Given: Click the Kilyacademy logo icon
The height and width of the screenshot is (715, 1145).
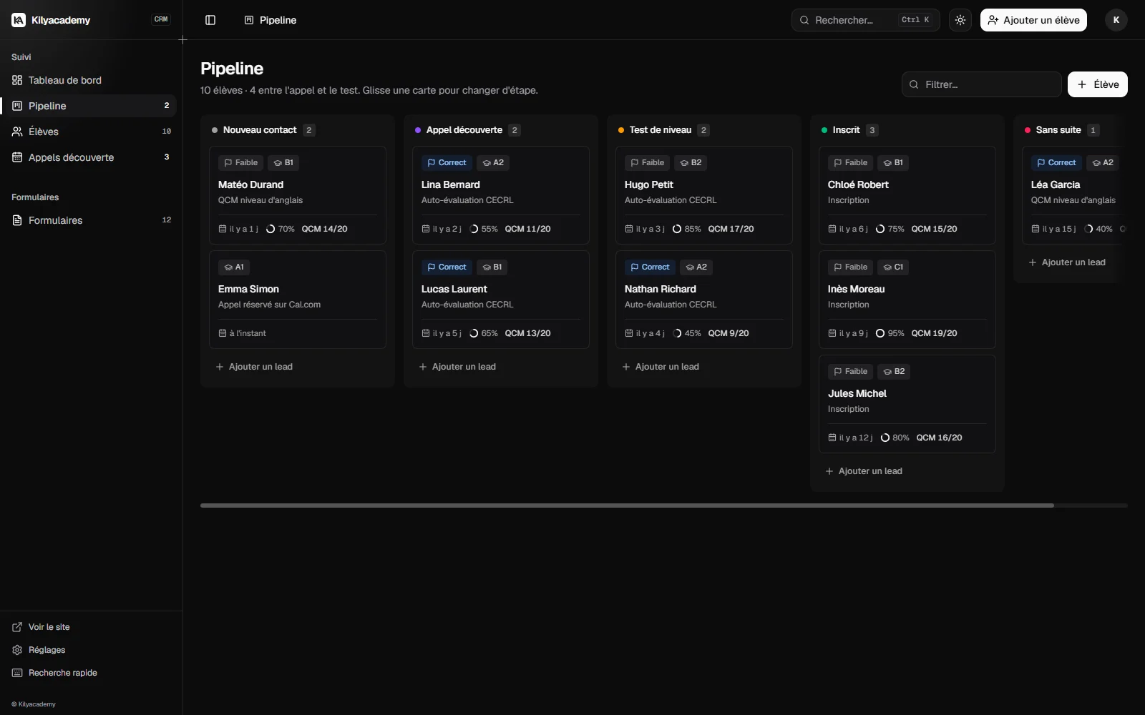Looking at the screenshot, I should point(19,20).
